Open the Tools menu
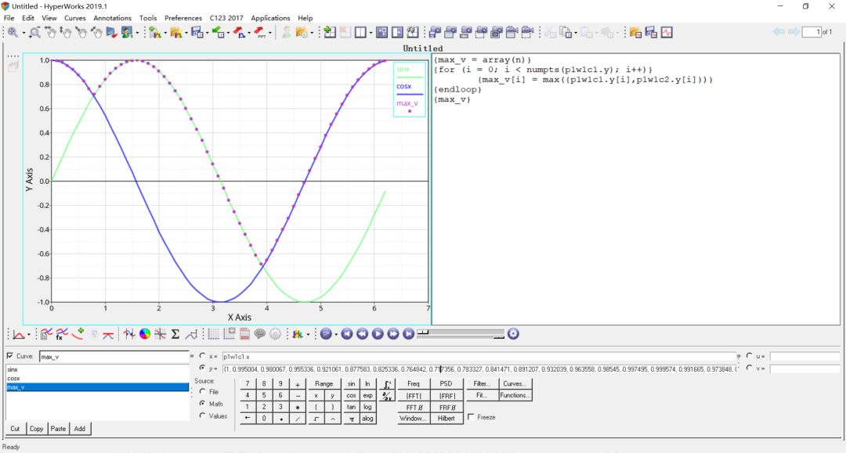This screenshot has width=846, height=453. click(148, 18)
